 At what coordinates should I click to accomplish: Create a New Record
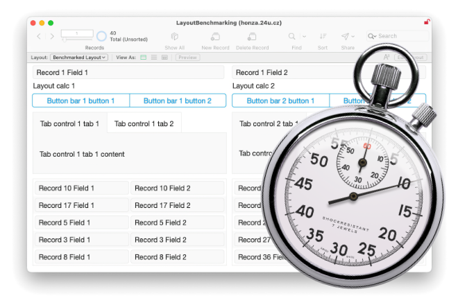(215, 37)
